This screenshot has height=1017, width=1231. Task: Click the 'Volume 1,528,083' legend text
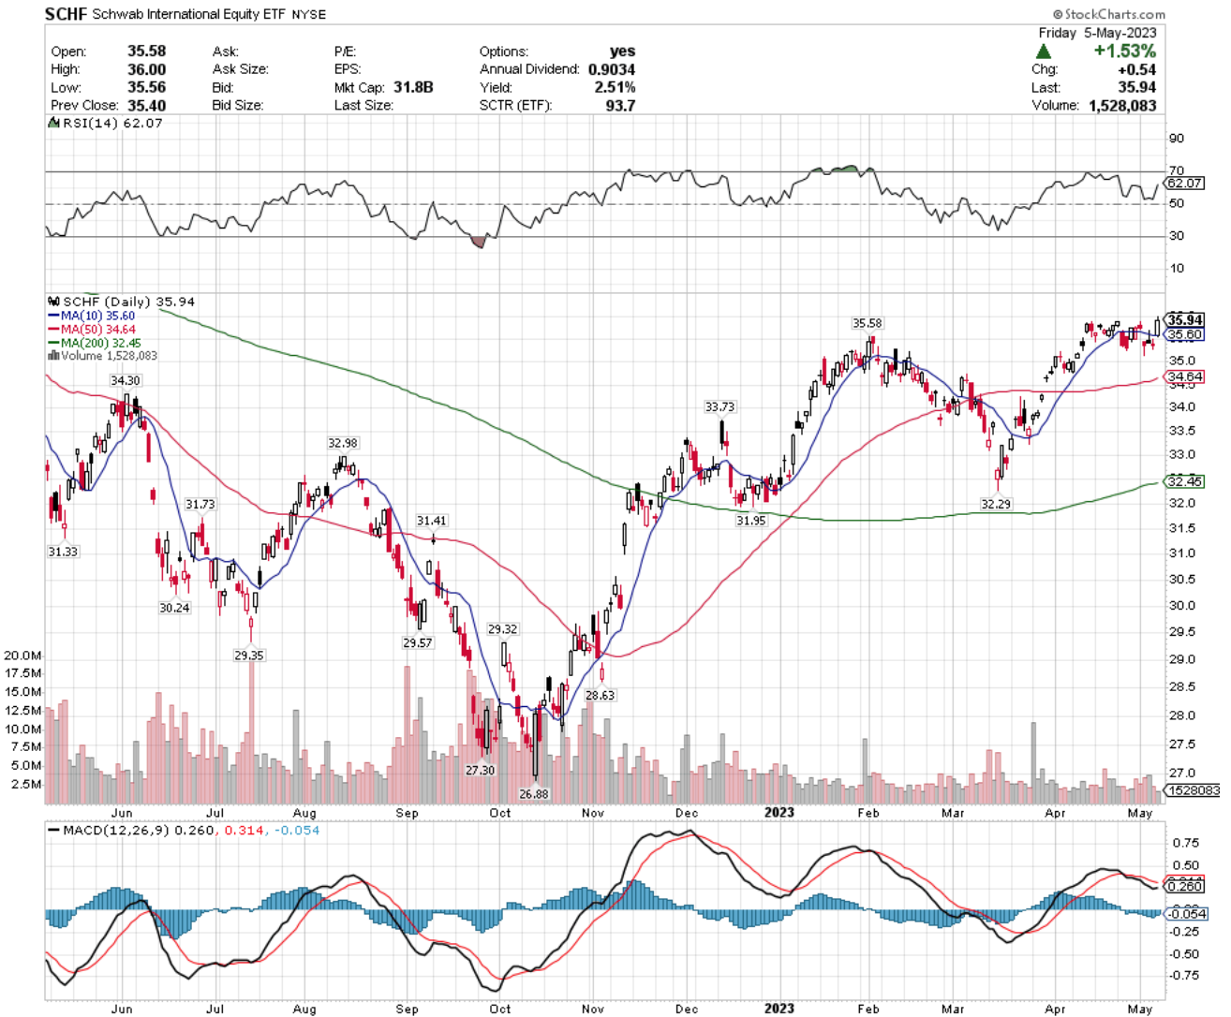click(110, 356)
